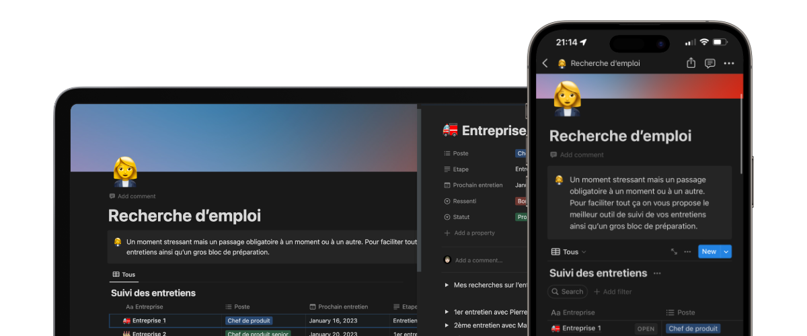Tap the Recherche d'emploi breadcrumb in phone header

(x=605, y=63)
